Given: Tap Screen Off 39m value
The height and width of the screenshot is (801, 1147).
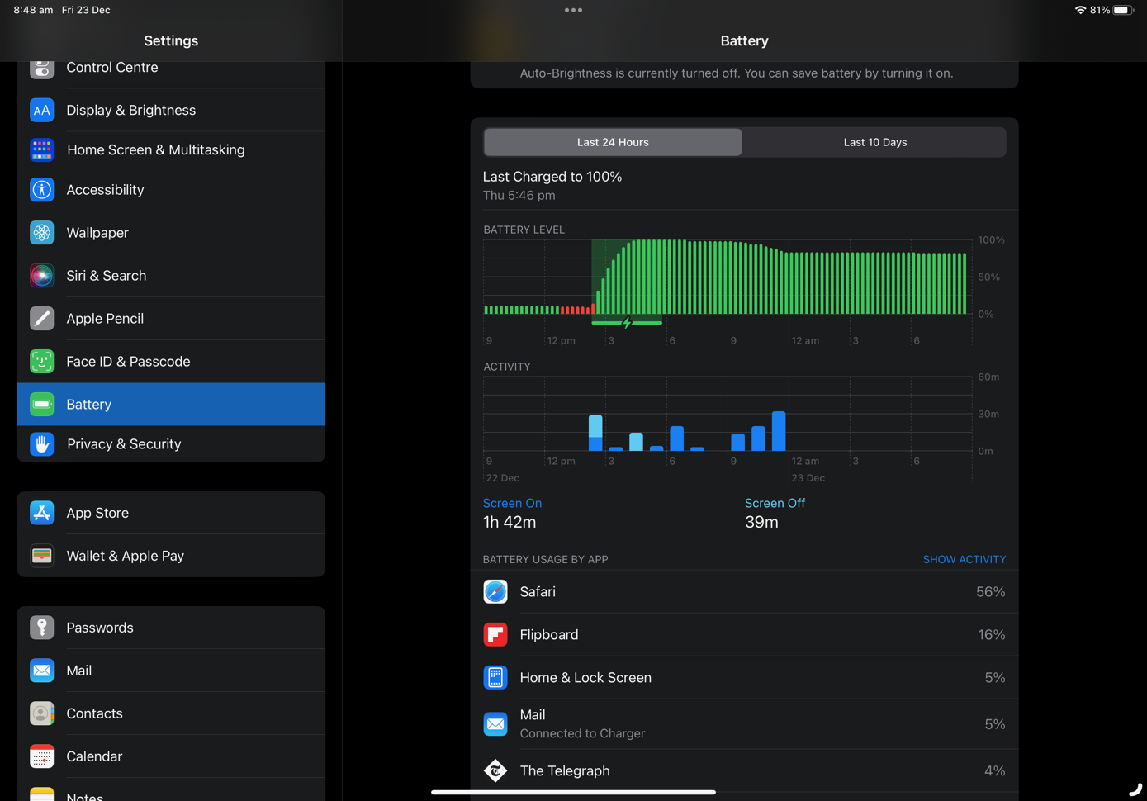Looking at the screenshot, I should click(761, 522).
